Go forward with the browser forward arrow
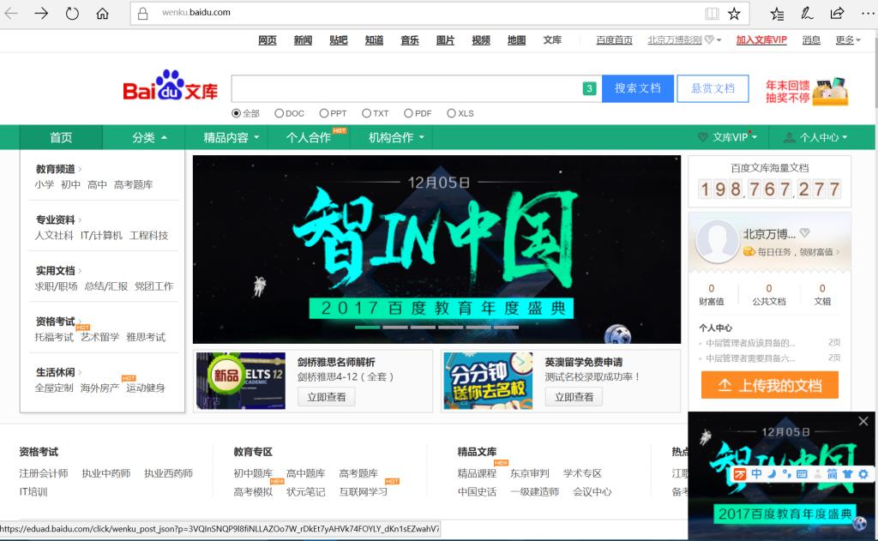 [41, 13]
